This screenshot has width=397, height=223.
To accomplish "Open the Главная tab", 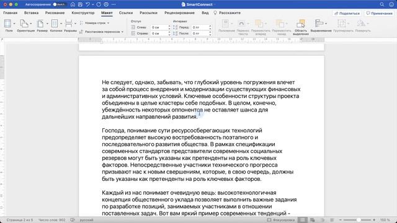I will point(11,13).
